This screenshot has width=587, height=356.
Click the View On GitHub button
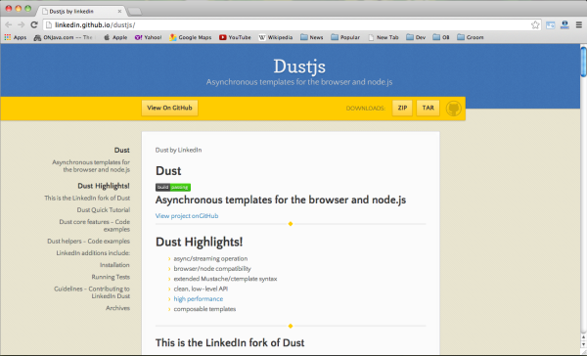coord(169,108)
